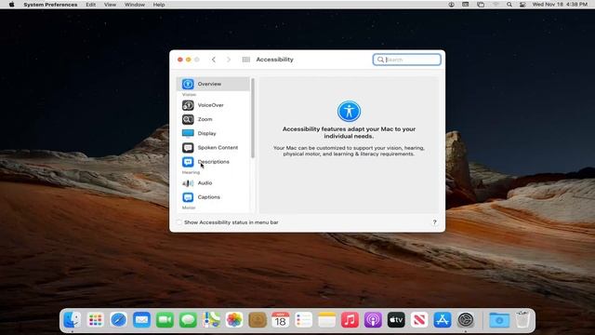Go forward with the right chevron
Viewport: 595px width, 335px height.
[x=229, y=60]
